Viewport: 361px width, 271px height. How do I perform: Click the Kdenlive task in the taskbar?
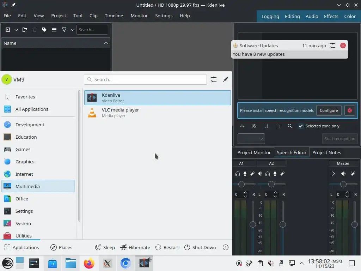coord(144,263)
